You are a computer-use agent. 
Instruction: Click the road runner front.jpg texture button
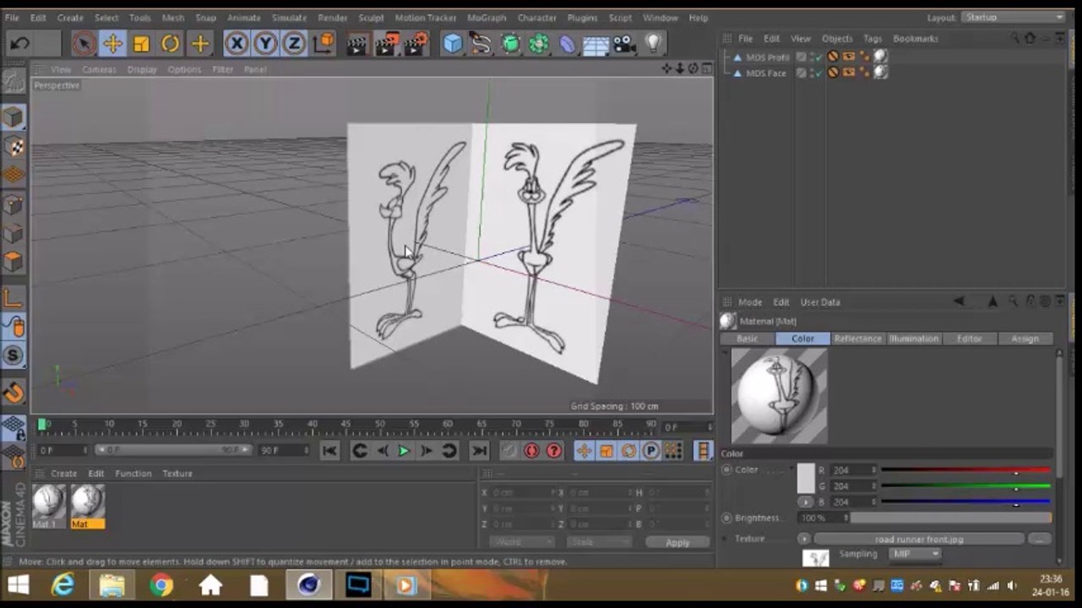pyautogui.click(x=918, y=539)
